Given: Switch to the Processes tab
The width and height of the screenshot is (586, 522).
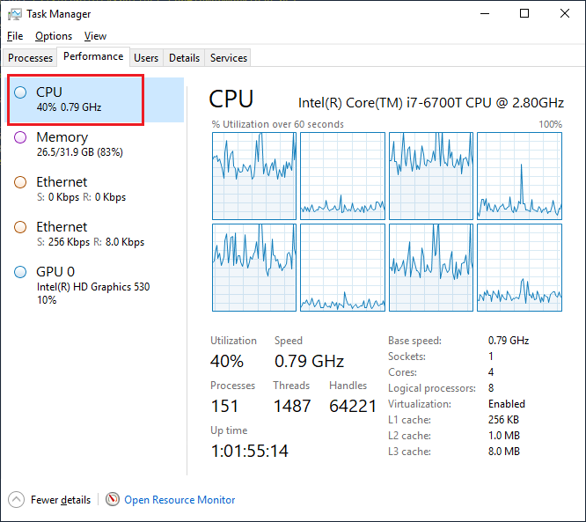Looking at the screenshot, I should [x=30, y=58].
